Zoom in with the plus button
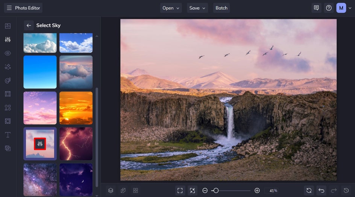The width and height of the screenshot is (355, 197). click(x=257, y=191)
